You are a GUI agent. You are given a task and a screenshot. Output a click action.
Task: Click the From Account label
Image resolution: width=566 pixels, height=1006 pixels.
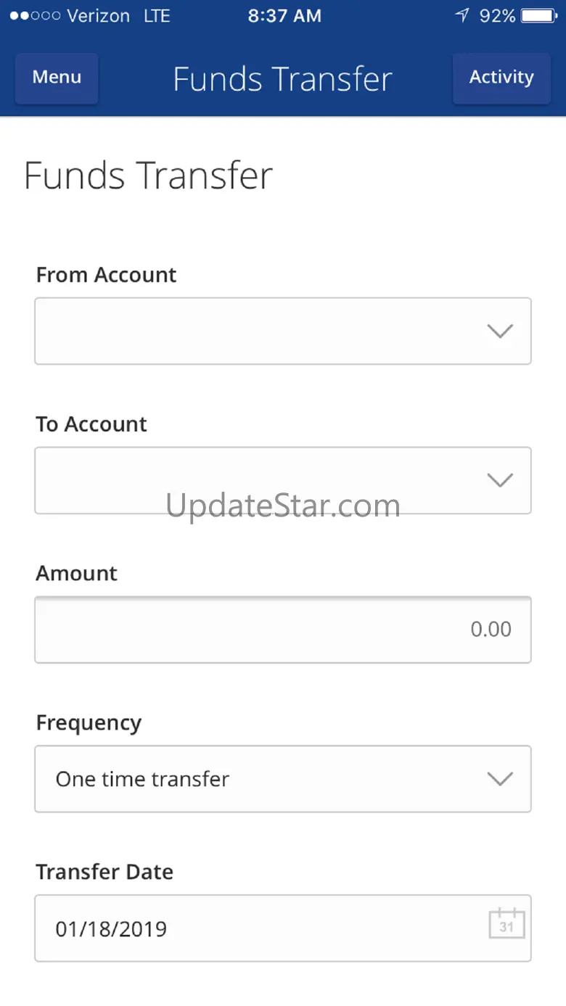pos(106,275)
